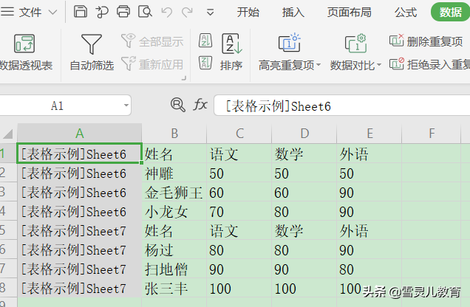Expand the quick access toolbar dropdown

point(210,13)
